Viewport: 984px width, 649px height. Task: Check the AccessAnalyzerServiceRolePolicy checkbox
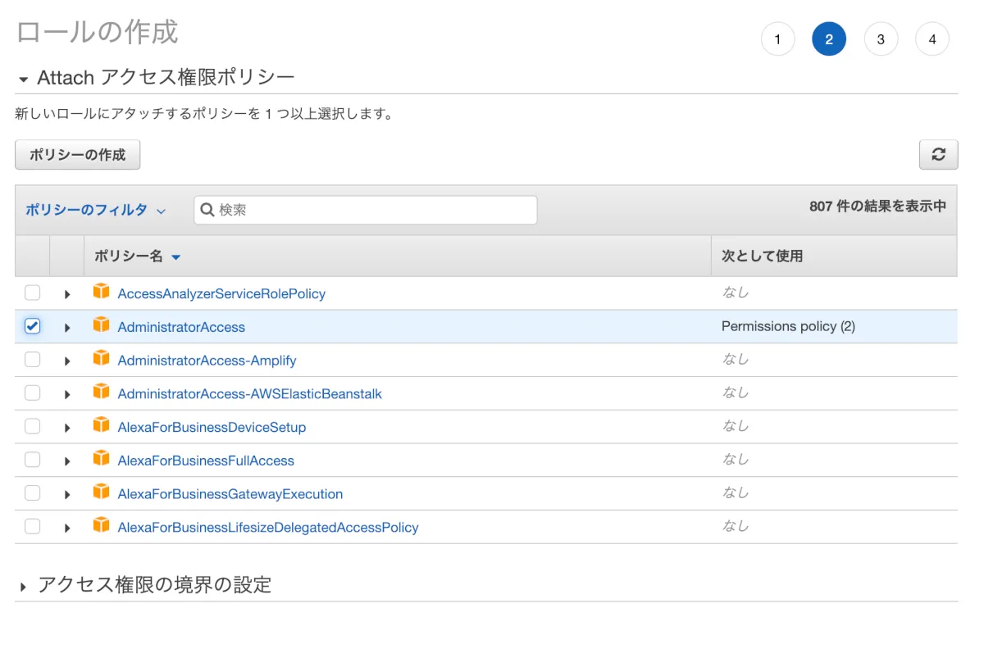(x=32, y=293)
